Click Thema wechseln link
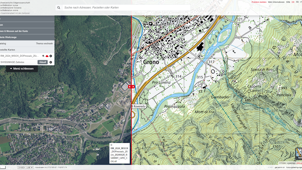The height and width of the screenshot is (170, 302). click(44, 43)
